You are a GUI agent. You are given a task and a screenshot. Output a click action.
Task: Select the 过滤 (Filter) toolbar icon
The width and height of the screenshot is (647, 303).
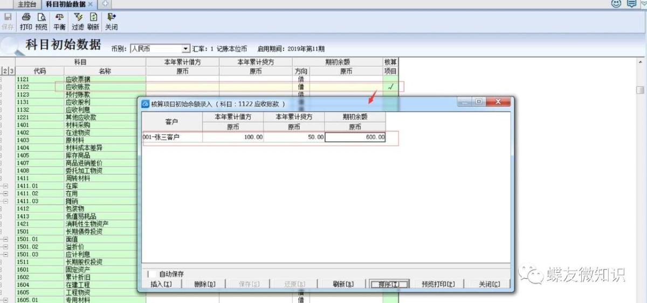pyautogui.click(x=78, y=21)
